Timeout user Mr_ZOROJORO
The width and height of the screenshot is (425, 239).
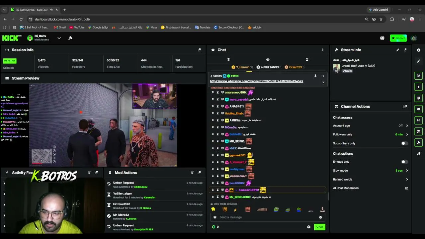(x=218, y=197)
